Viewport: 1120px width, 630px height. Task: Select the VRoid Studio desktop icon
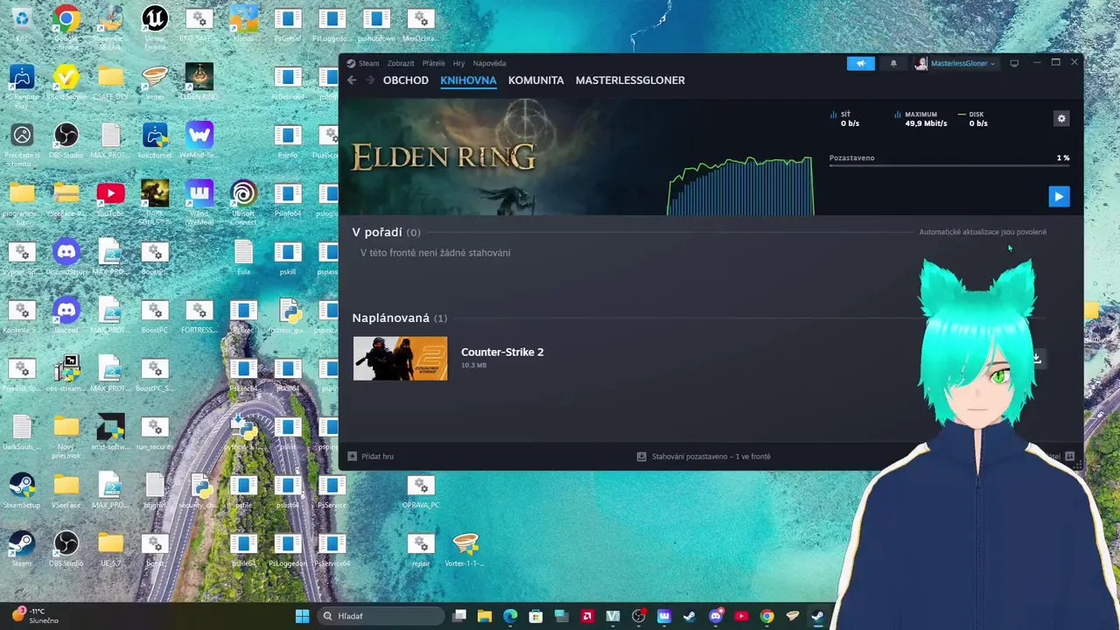click(66, 81)
